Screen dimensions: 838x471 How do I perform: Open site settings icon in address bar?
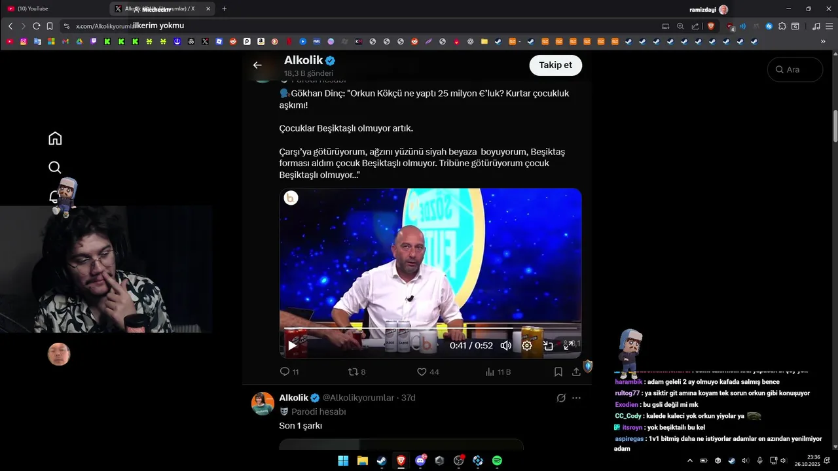click(66, 26)
